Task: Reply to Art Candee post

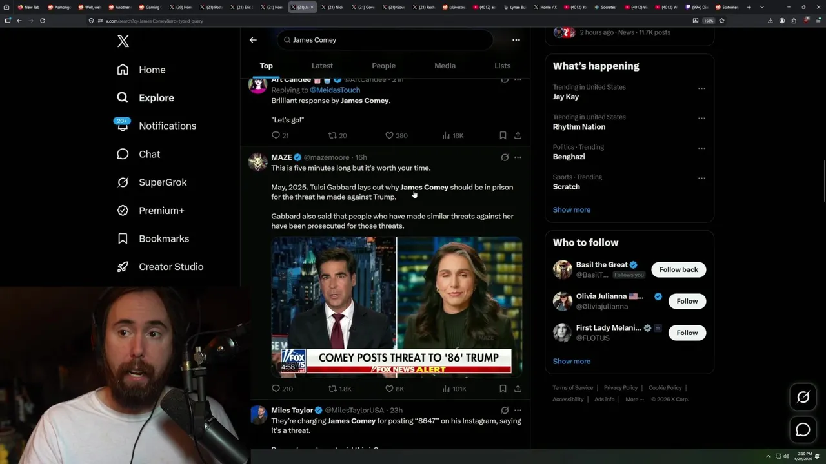Action: point(280,135)
